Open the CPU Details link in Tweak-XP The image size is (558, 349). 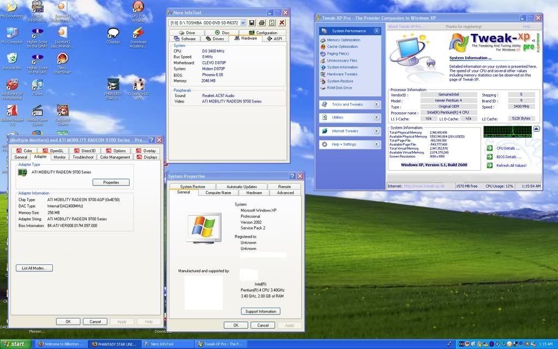(x=508, y=148)
